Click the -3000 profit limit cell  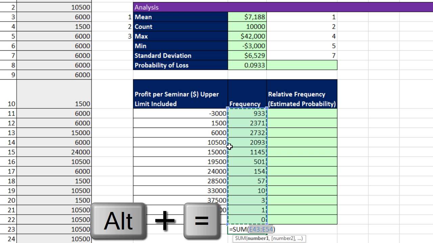pyautogui.click(x=181, y=113)
